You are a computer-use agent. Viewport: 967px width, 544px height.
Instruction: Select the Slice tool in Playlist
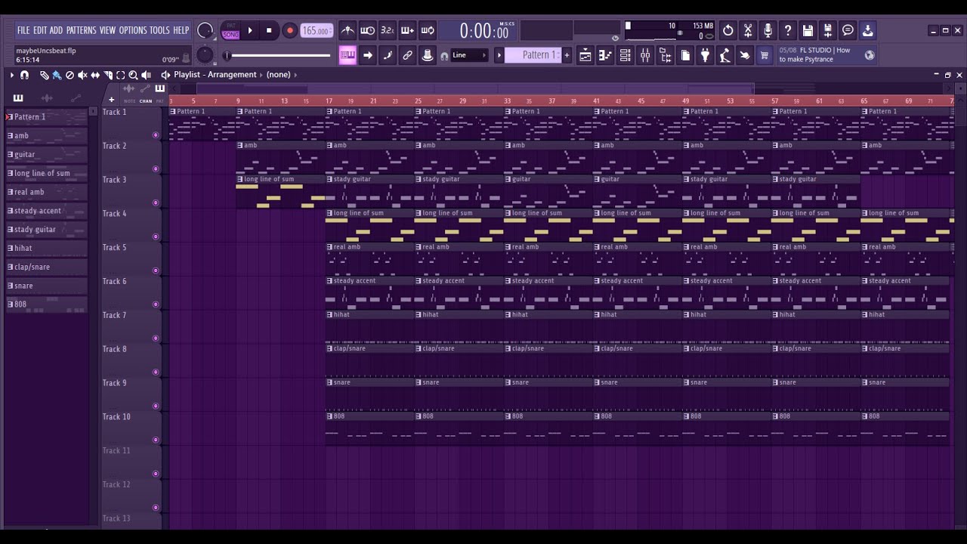[107, 75]
